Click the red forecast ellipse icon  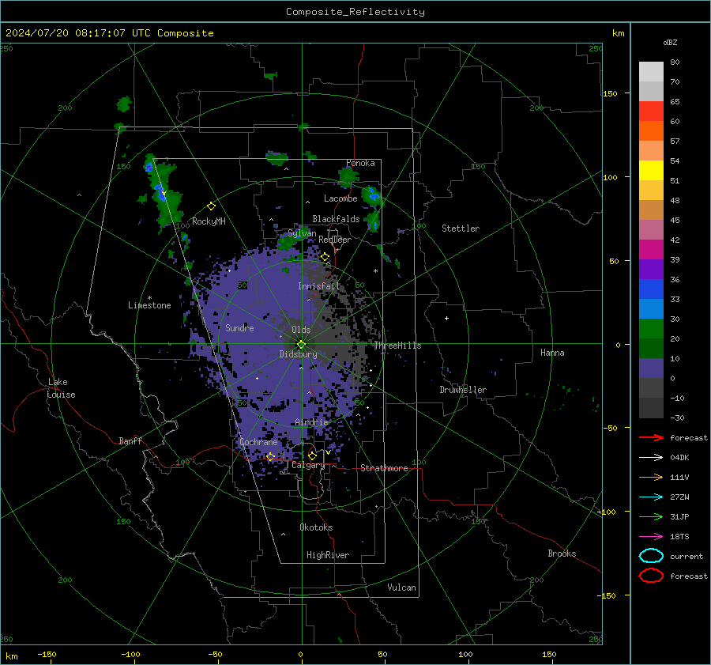tap(651, 576)
